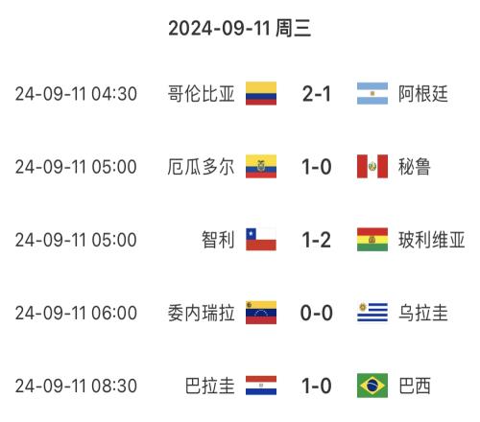Open team name 巴西
The height and width of the screenshot is (422, 480).
click(415, 386)
